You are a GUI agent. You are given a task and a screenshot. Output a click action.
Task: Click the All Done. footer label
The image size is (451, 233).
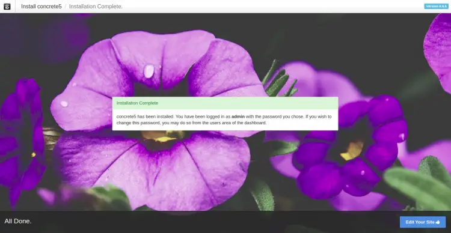(18, 221)
